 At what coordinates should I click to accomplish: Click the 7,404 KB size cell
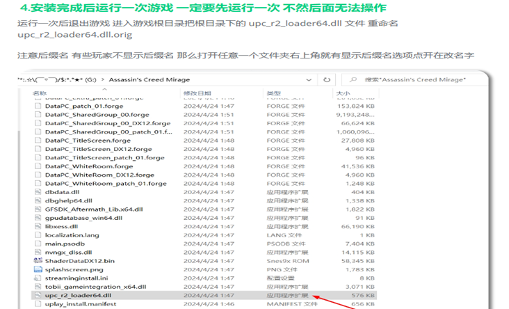tap(360, 244)
